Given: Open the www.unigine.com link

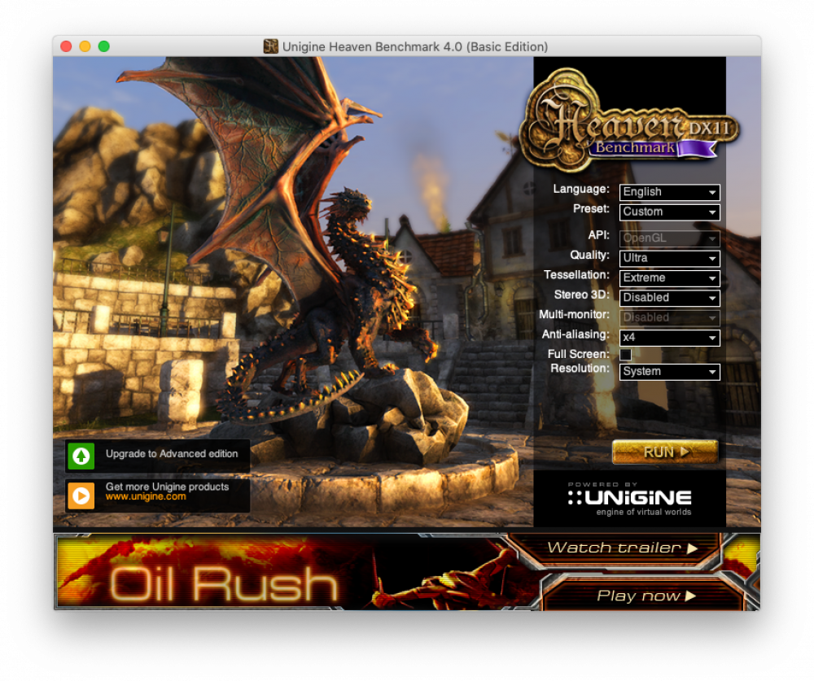Looking at the screenshot, I should tap(146, 497).
